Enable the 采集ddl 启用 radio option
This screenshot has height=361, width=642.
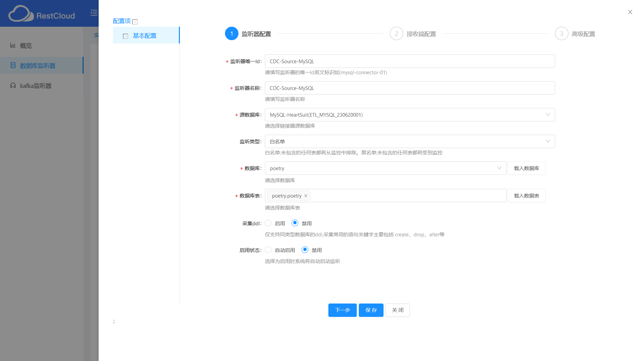(268, 223)
